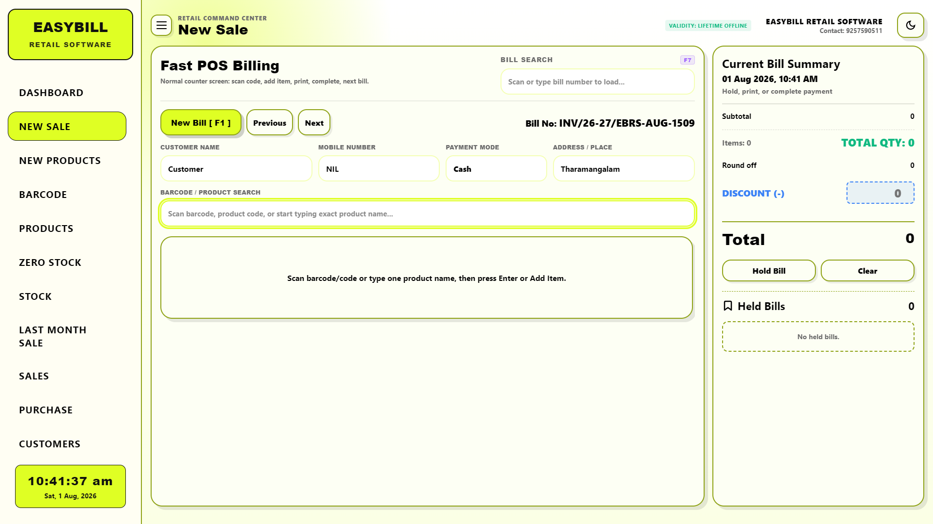Click the TOTAL QTY: 0 text
The image size is (933, 524).
(878, 143)
